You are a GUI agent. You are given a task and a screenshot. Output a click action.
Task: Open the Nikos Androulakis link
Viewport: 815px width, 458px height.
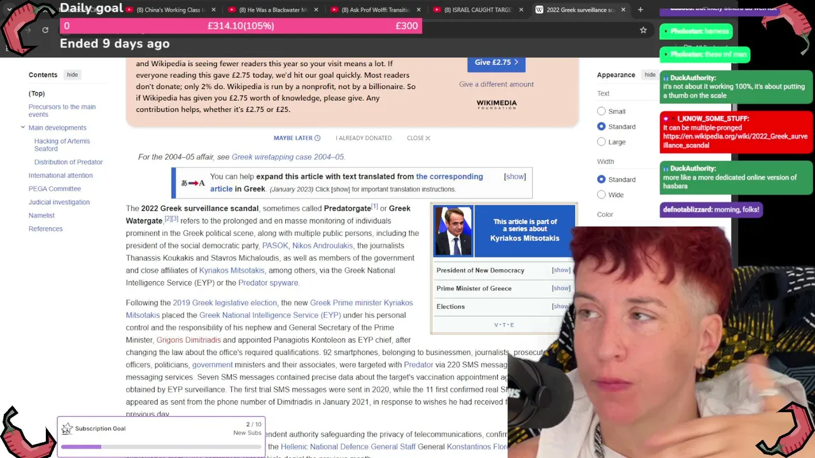point(322,246)
